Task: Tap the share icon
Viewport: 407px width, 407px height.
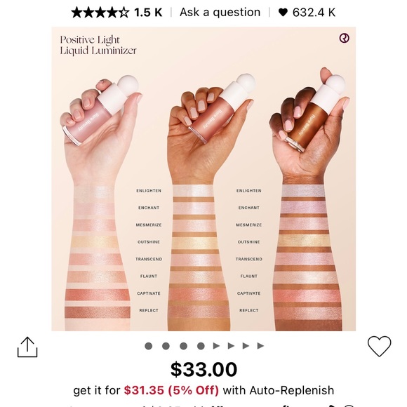Action: [27, 347]
